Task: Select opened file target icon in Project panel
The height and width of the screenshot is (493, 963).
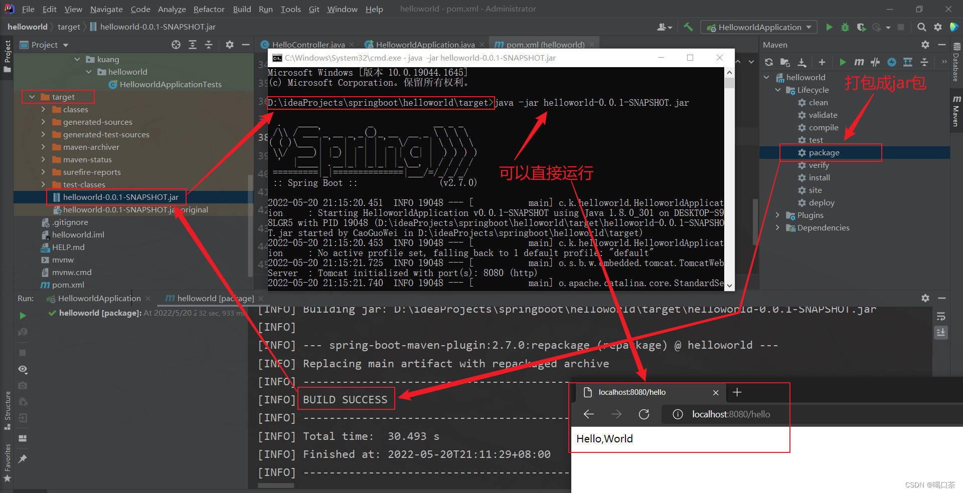Action: (176, 45)
